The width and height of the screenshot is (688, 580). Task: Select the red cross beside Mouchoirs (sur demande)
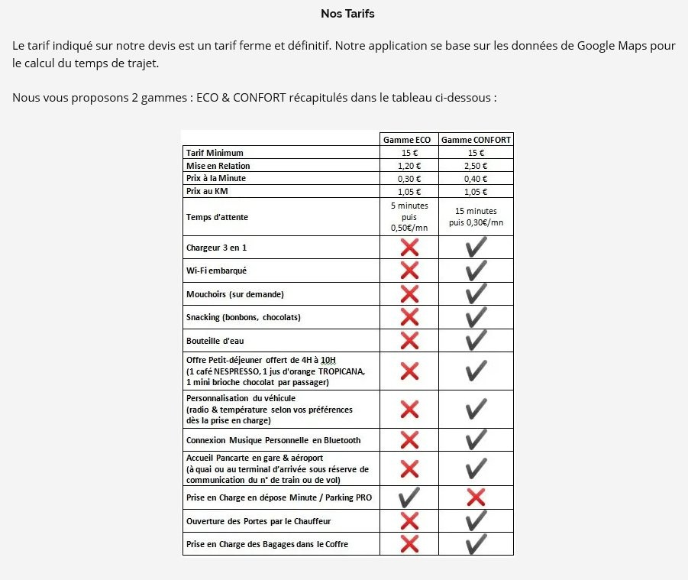[409, 293]
